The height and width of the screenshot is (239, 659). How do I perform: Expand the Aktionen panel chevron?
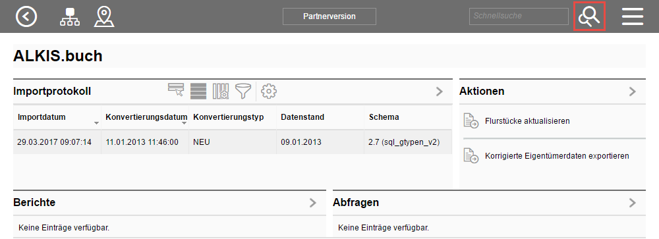click(633, 92)
